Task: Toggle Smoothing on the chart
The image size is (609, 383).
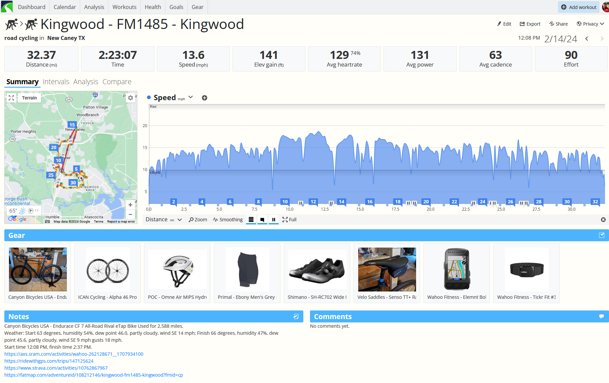Action: (x=228, y=220)
